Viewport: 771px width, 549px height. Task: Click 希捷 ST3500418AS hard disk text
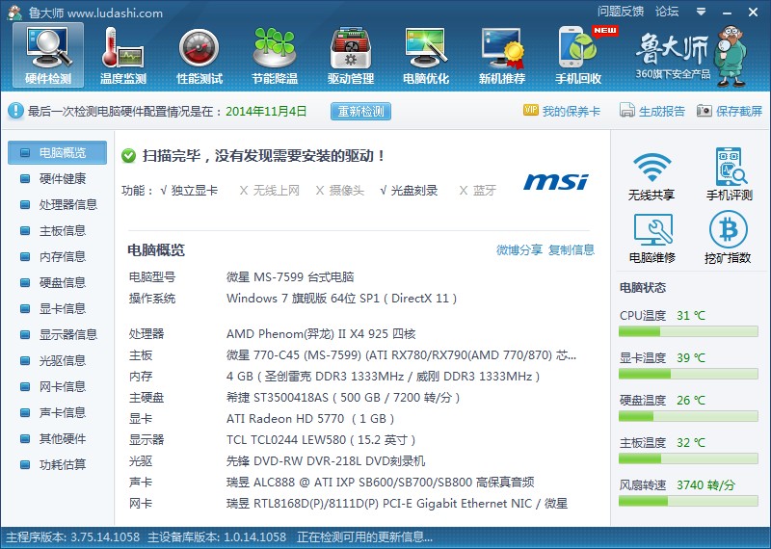click(x=343, y=398)
